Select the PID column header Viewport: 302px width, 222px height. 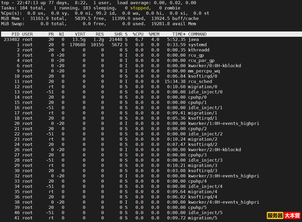(15, 34)
